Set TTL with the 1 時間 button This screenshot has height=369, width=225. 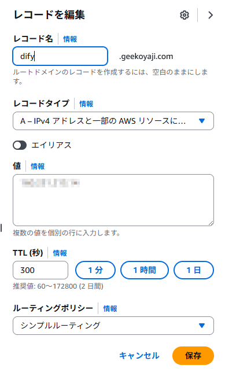pyautogui.click(x=145, y=270)
